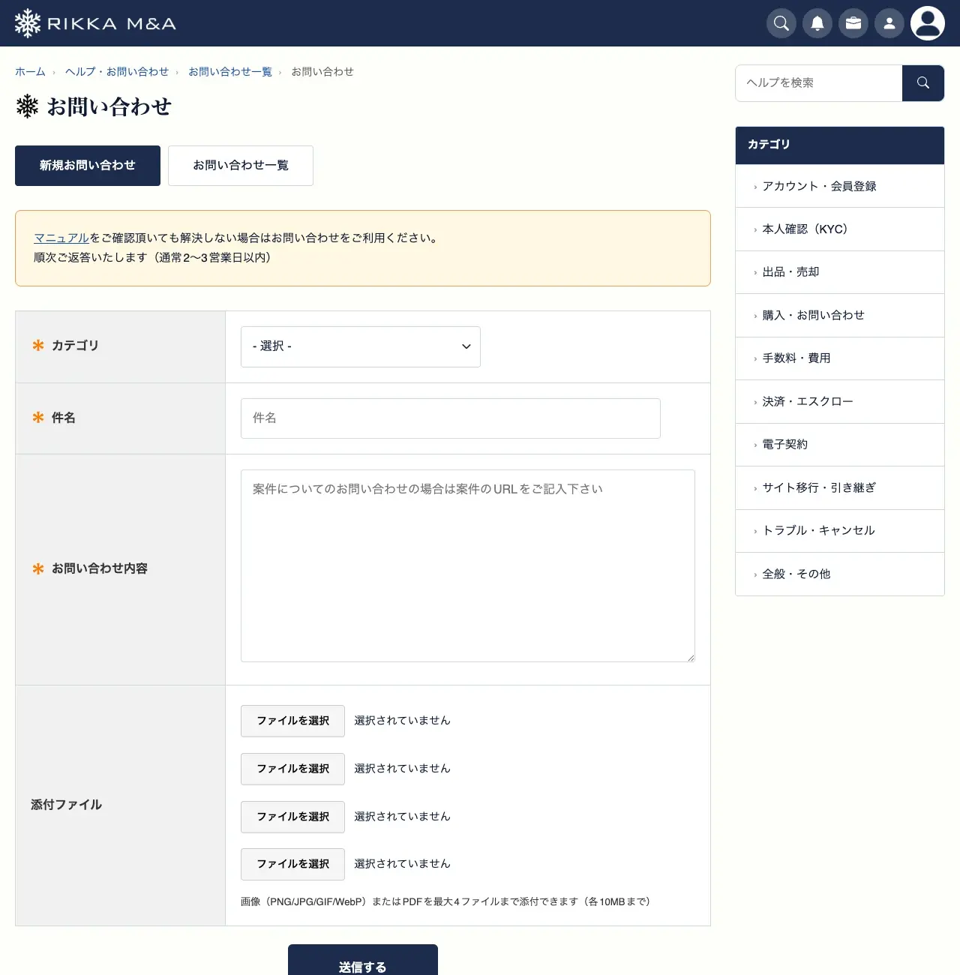960x975 pixels.
Task: Click the お問い合わせ breadcrumb current page text
Action: (x=322, y=72)
